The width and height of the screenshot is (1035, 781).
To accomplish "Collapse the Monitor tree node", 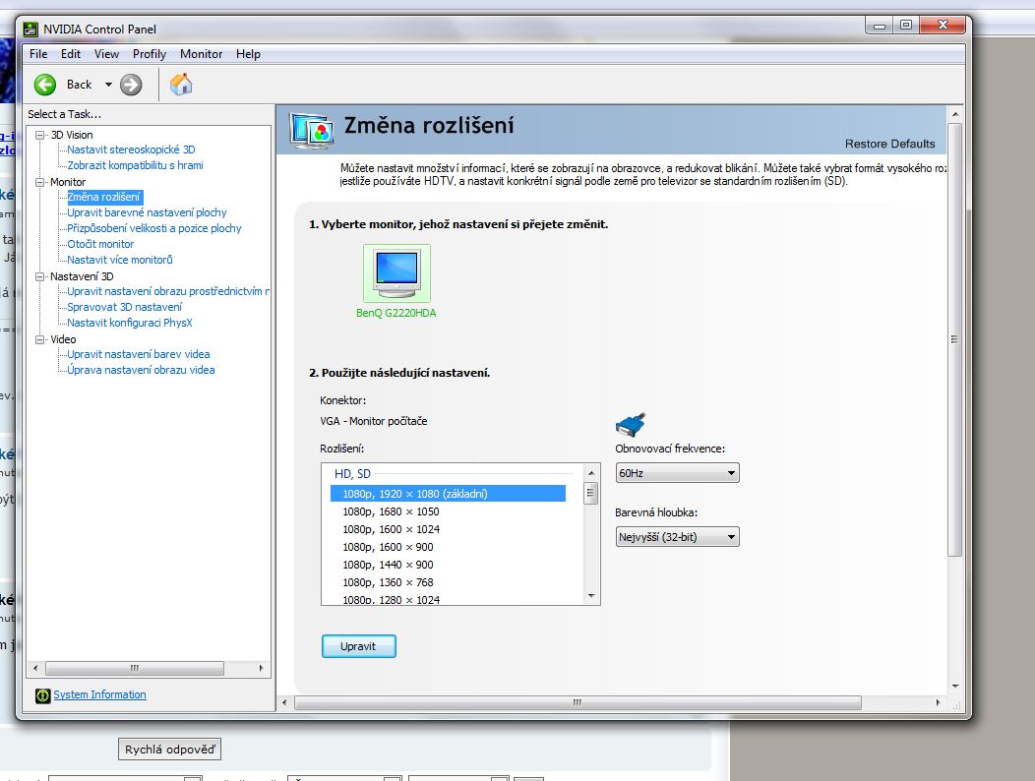I will point(40,182).
